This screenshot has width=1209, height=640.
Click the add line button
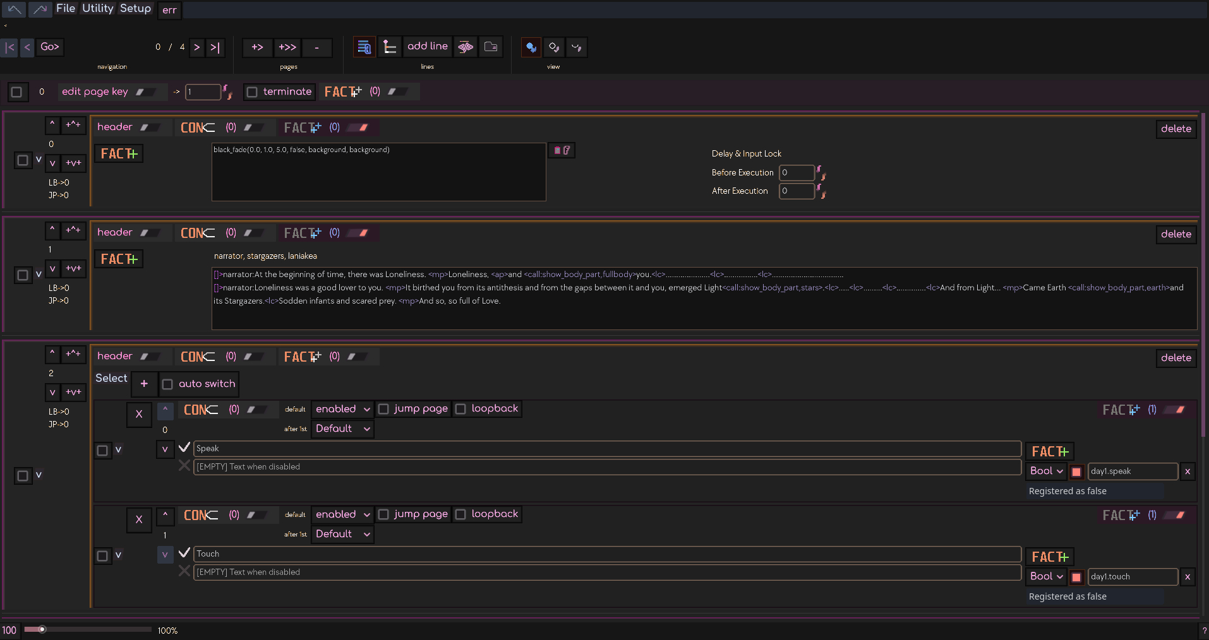pos(428,47)
